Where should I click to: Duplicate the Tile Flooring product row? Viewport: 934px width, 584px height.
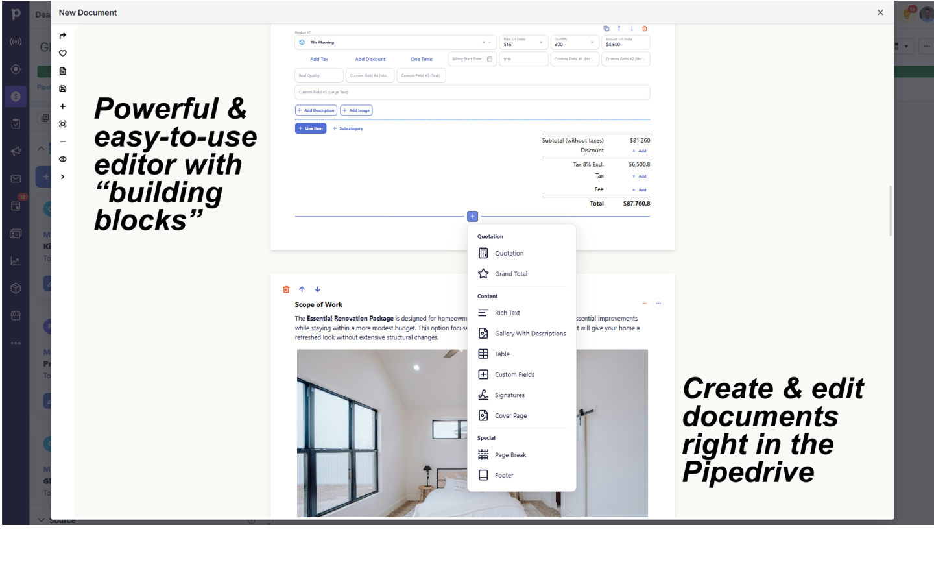click(x=606, y=29)
